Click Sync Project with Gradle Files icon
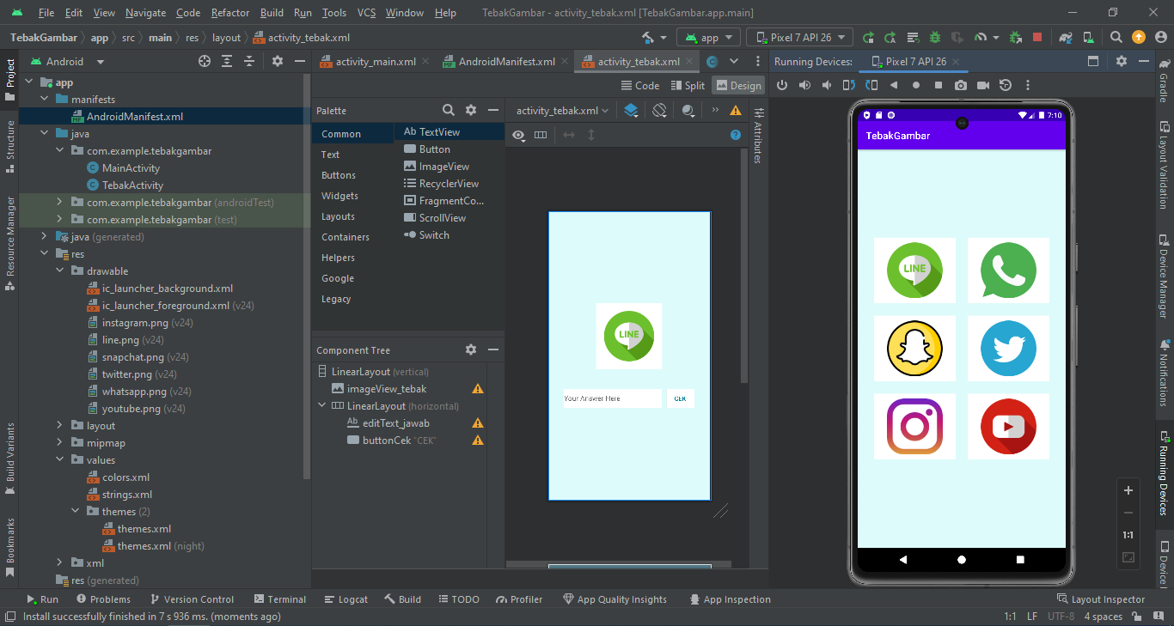 click(1066, 38)
